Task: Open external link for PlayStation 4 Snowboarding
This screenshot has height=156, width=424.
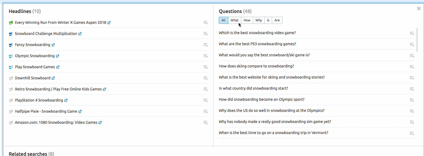Action: coord(66,100)
